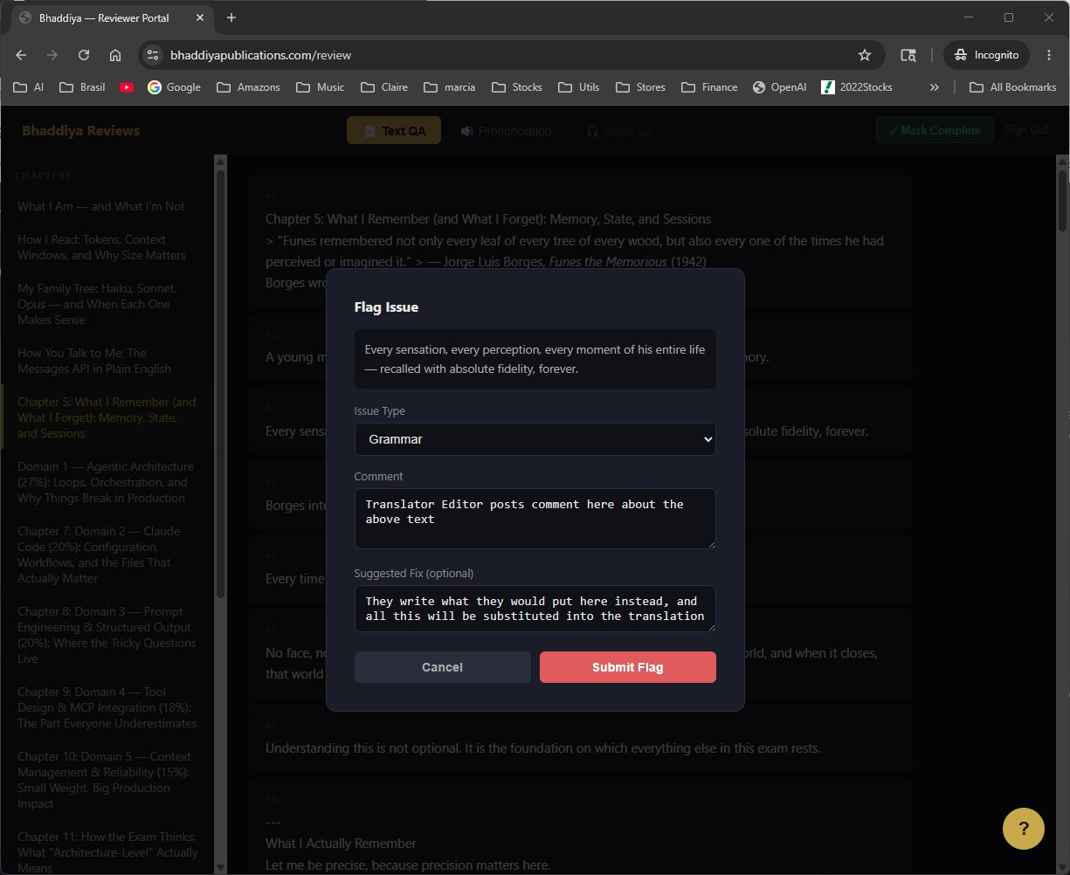
Task: Open the Finance bookmark folder
Action: click(x=709, y=87)
